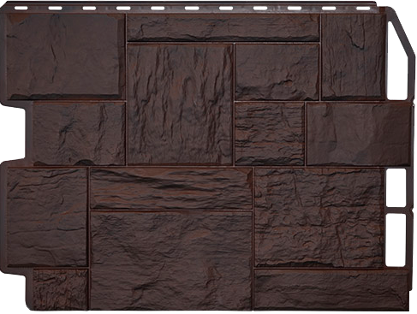The image size is (417, 314).
Task: Select the largest stone at bottom center
Action: [171, 260]
